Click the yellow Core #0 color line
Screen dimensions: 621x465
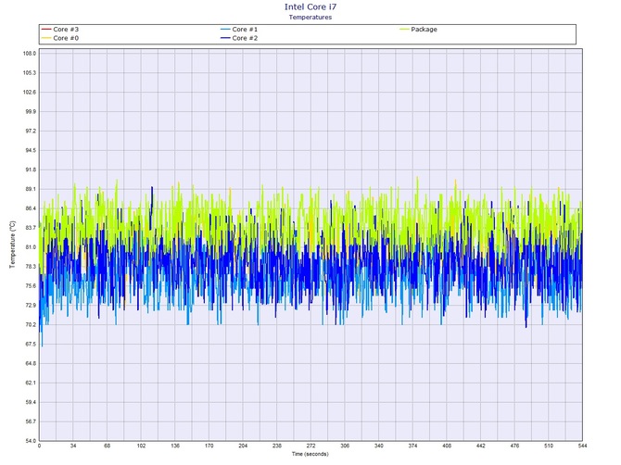click(46, 38)
